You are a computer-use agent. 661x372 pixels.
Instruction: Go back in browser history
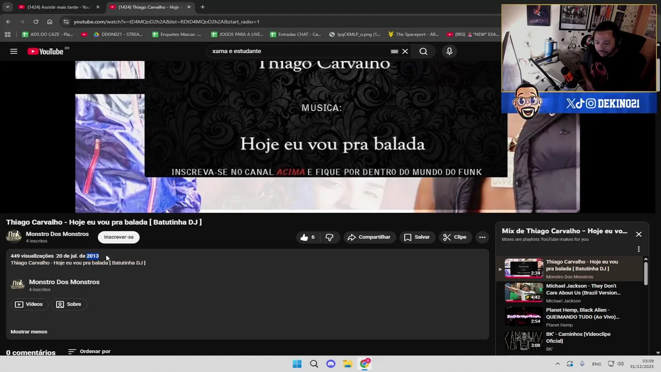pos(8,22)
